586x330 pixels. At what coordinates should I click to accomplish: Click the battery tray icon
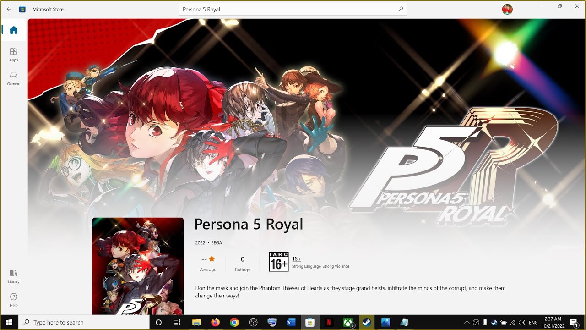point(504,322)
